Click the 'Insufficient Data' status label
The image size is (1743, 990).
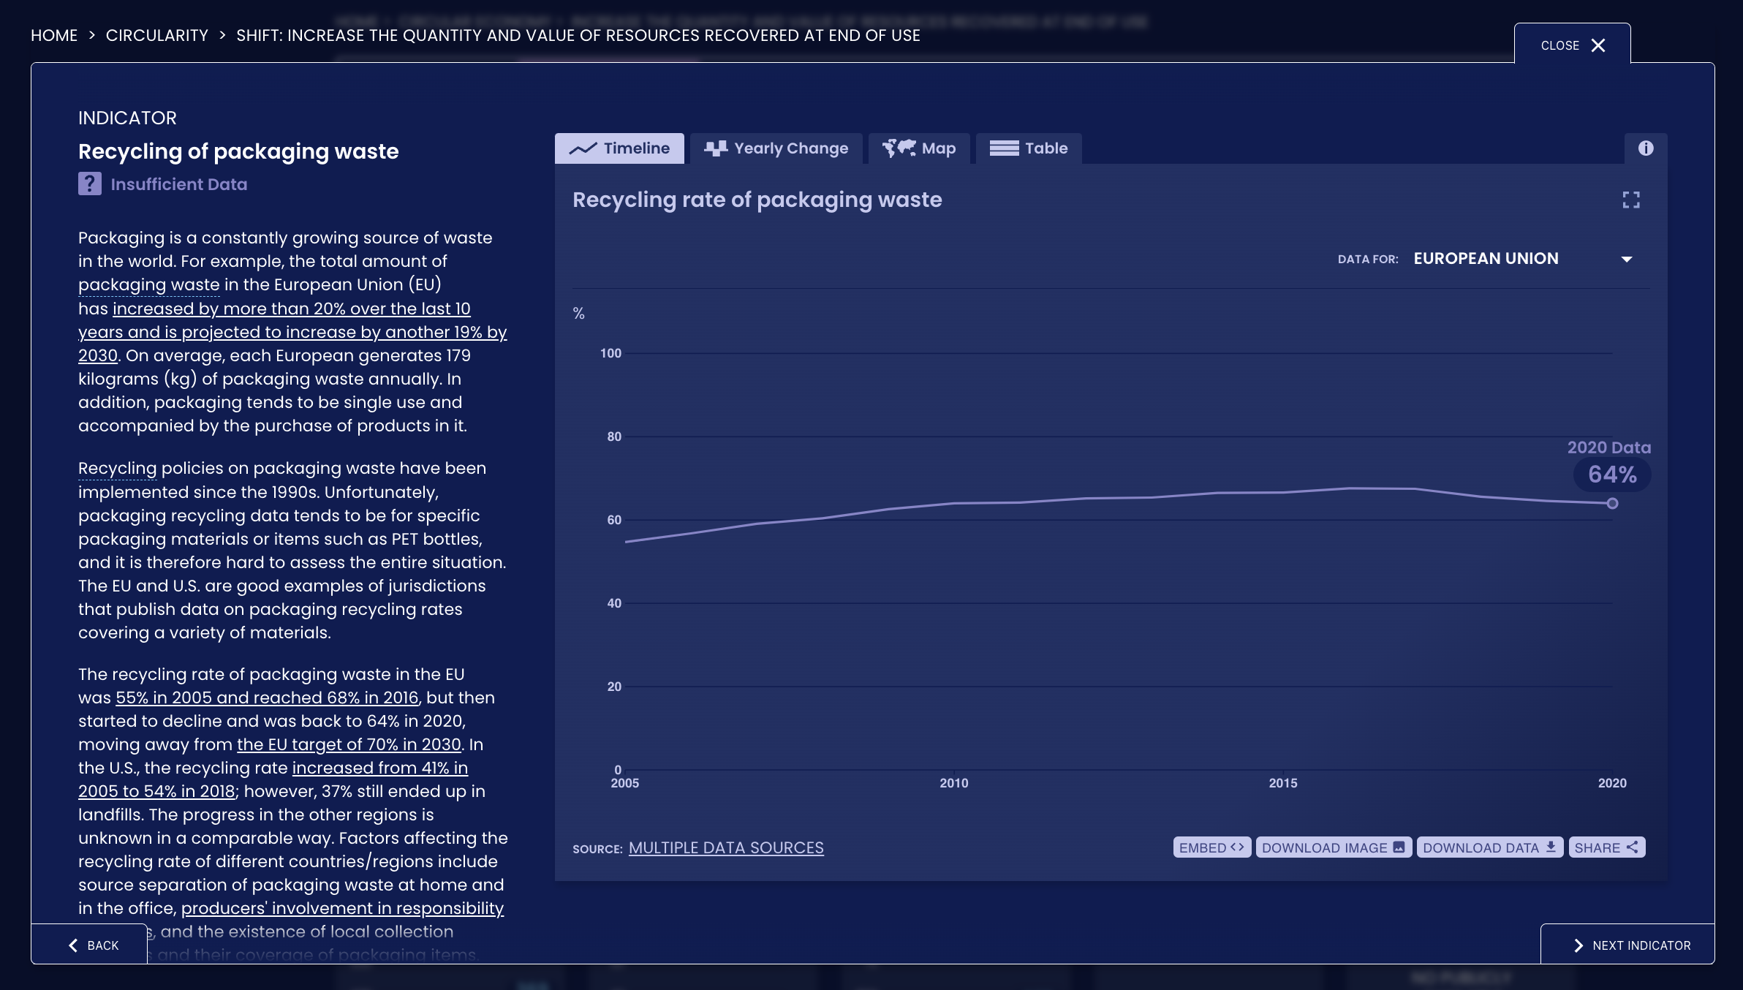click(x=179, y=184)
